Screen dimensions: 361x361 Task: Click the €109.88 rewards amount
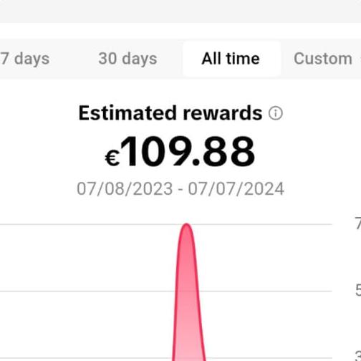click(x=180, y=152)
